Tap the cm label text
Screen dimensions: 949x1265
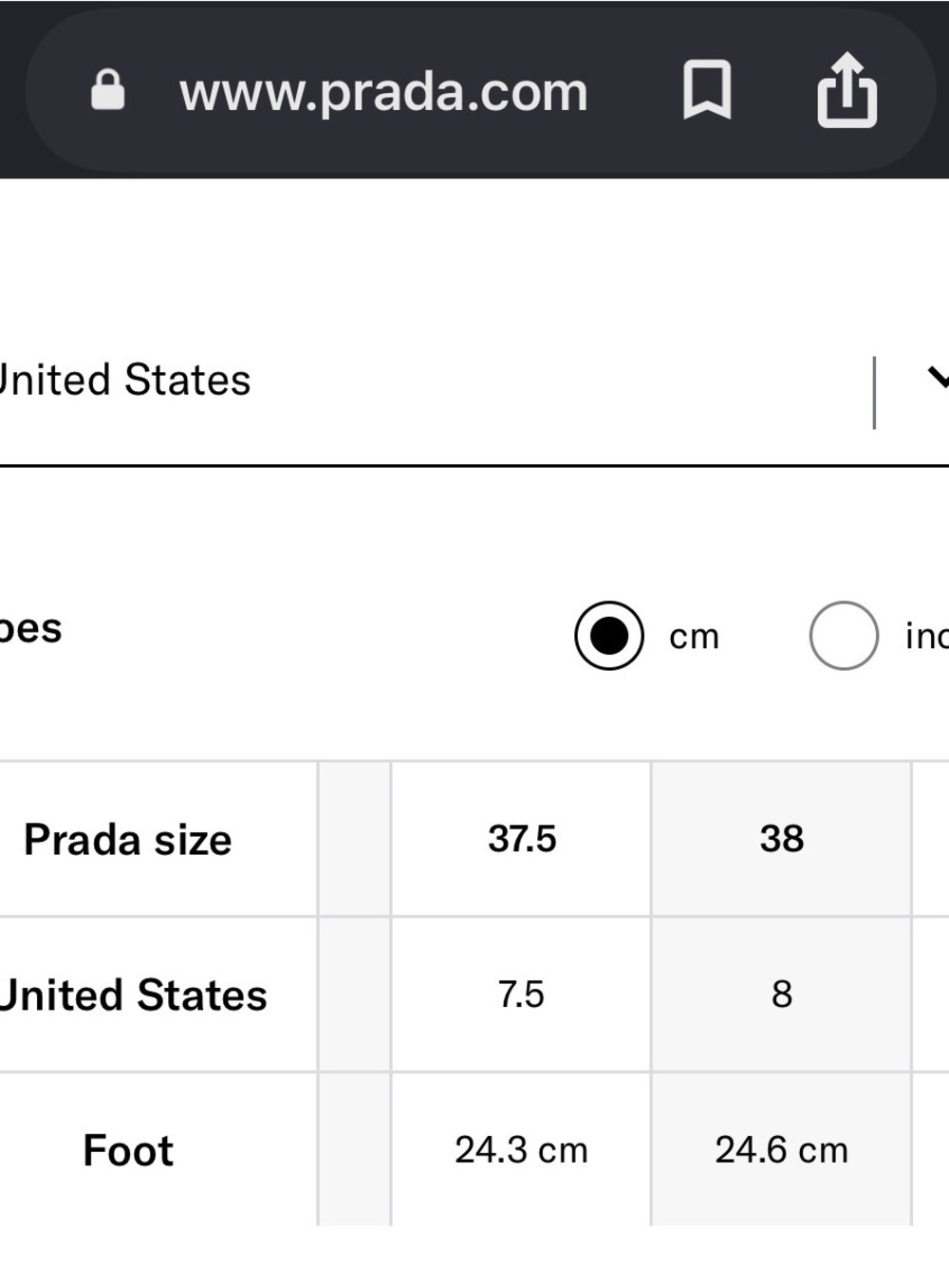tap(695, 637)
